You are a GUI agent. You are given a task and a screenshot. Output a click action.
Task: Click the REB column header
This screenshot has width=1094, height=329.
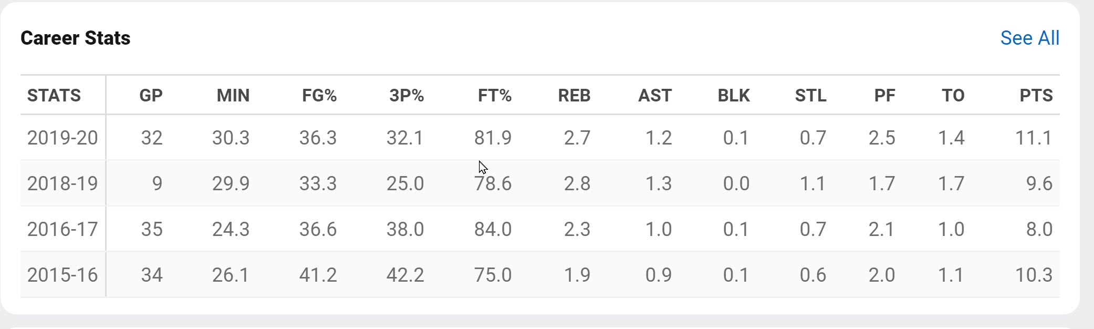574,95
